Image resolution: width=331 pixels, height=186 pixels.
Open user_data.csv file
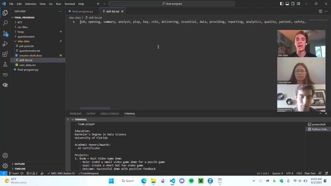click(x=27, y=65)
